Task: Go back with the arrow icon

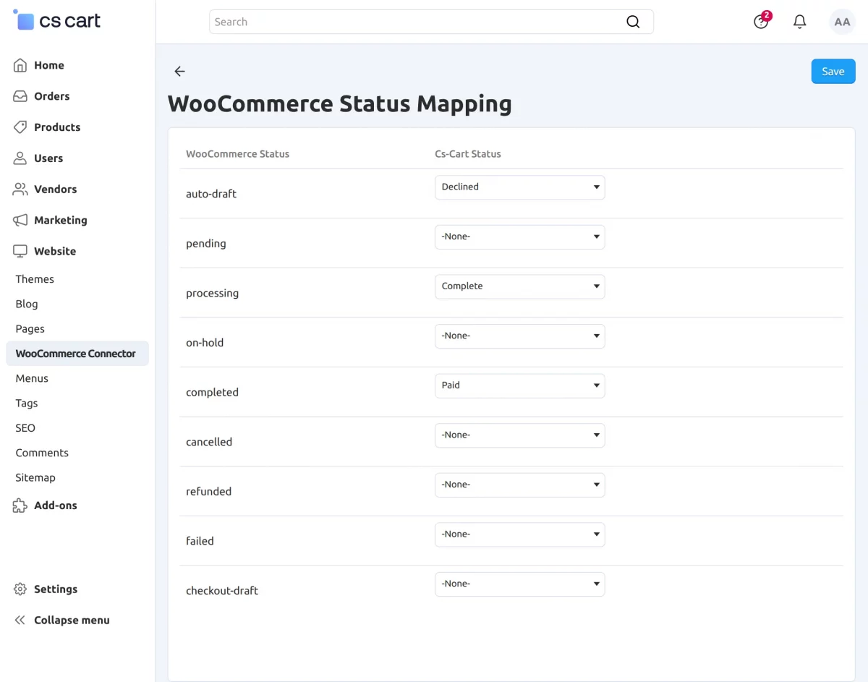Action: tap(179, 72)
